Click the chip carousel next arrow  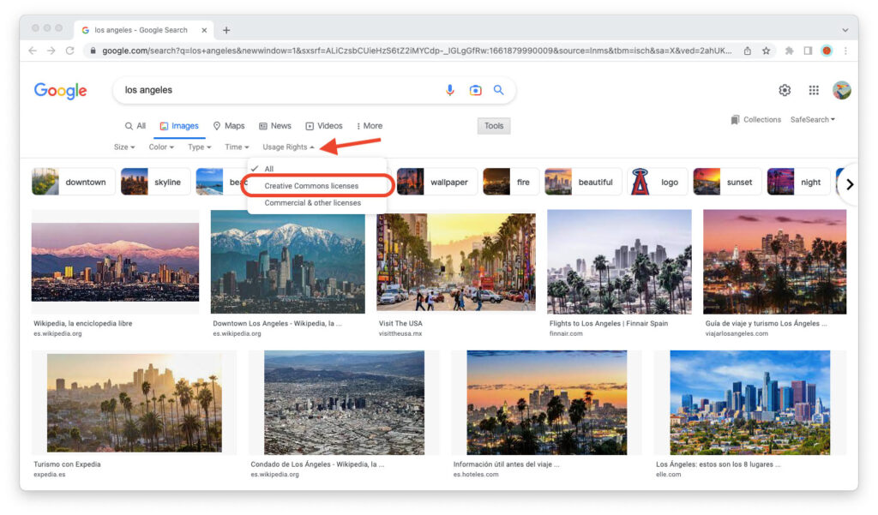(x=850, y=184)
